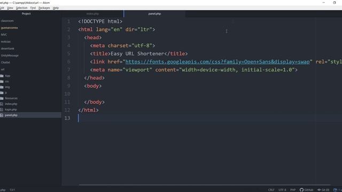This screenshot has height=192, width=342.
Task: Restore down the Atom window
Action: click(335, 3)
